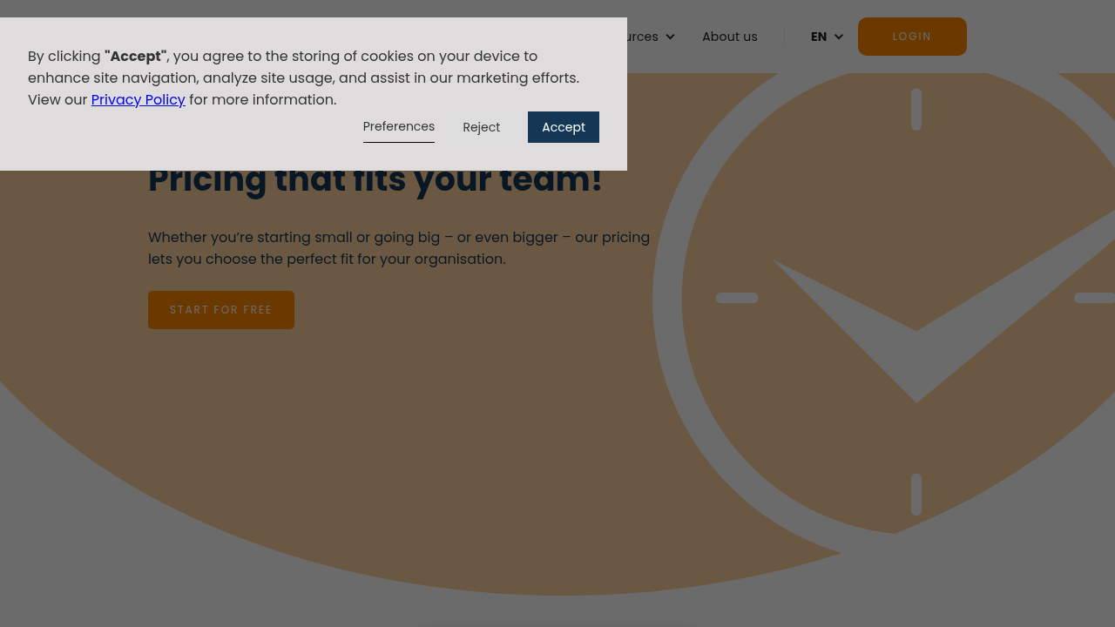Click the bold "Accept" word in the cookie notice

point(135,56)
